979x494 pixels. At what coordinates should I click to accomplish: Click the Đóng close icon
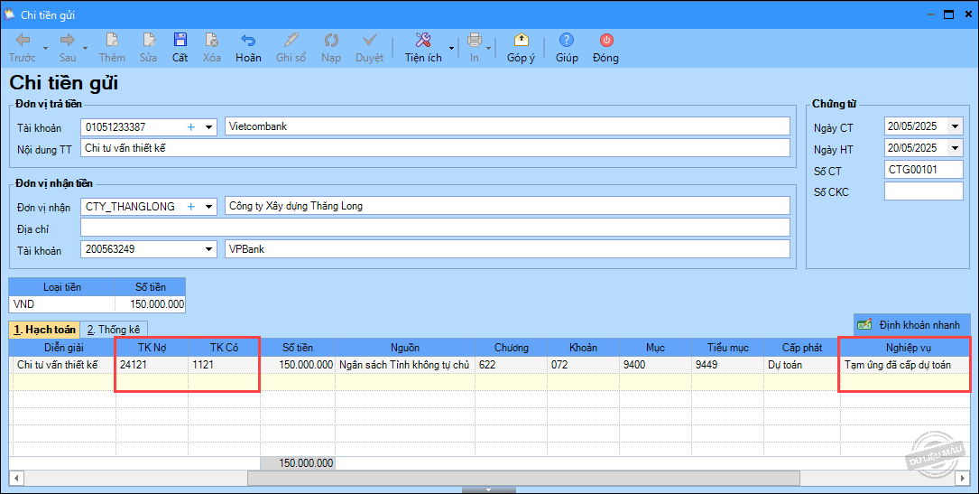point(605,41)
